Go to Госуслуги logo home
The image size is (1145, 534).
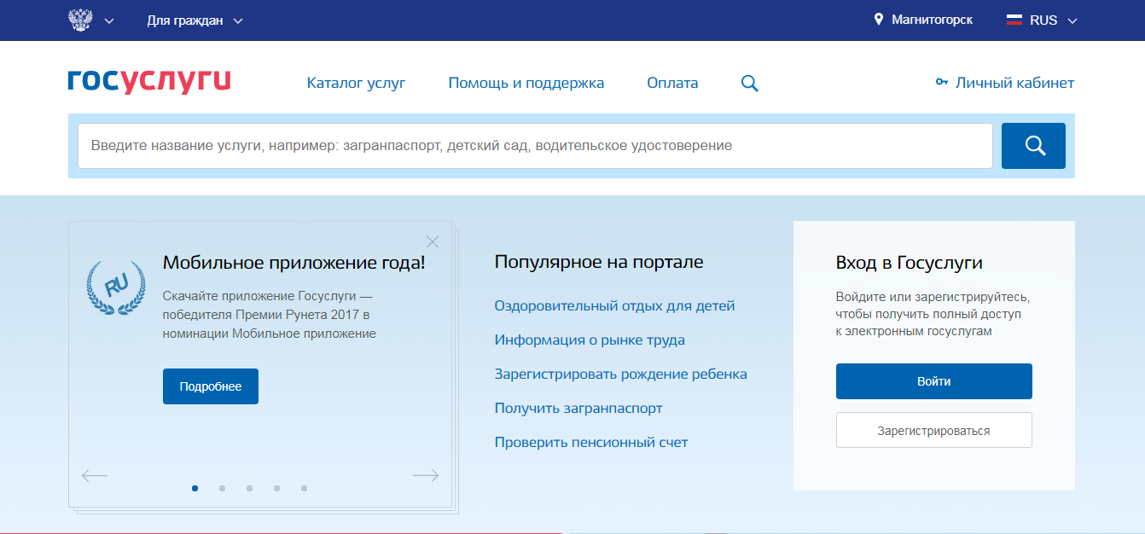tap(149, 81)
